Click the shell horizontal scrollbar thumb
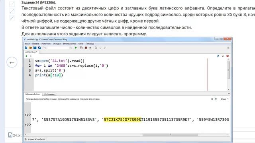 (x=170, y=134)
